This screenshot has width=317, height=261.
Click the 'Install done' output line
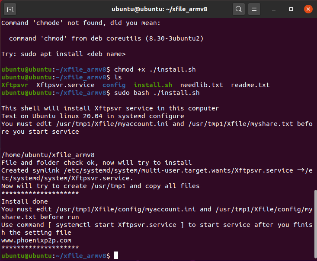pyautogui.click(x=25, y=201)
